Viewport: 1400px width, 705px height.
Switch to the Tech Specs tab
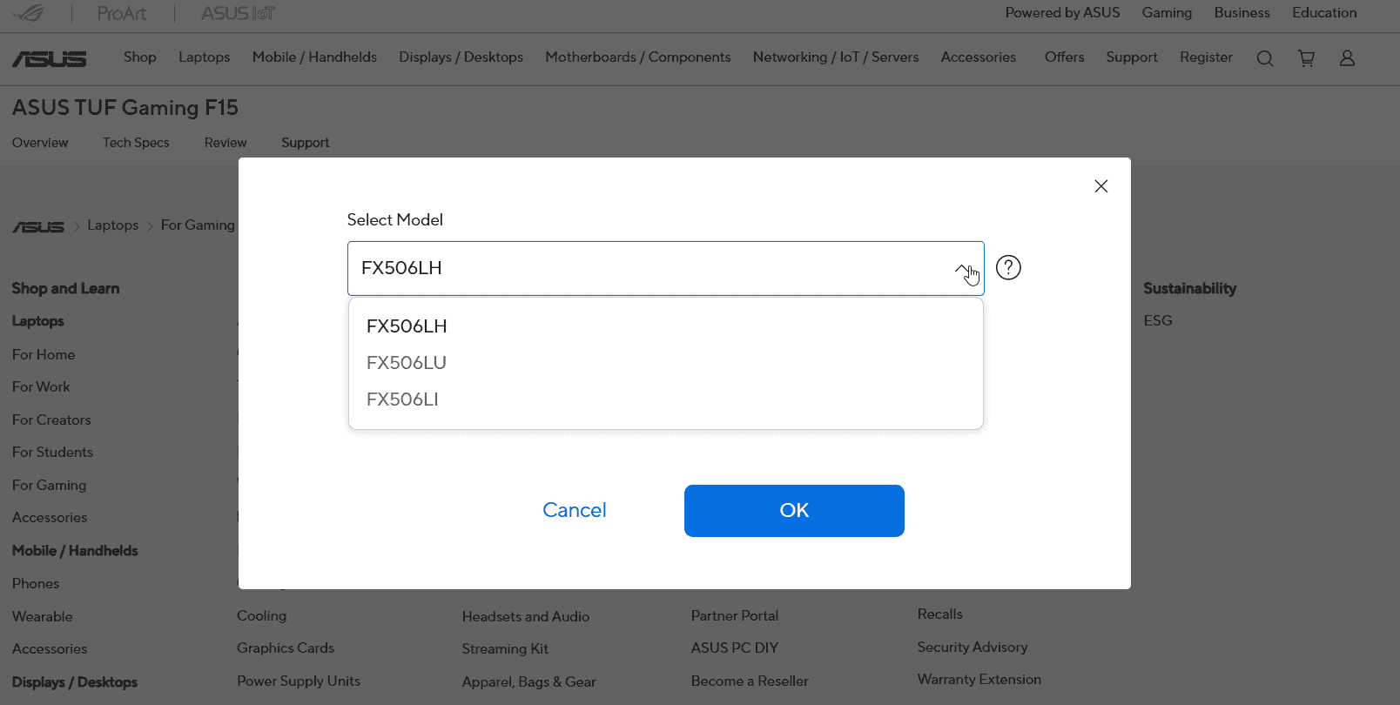pos(136,143)
